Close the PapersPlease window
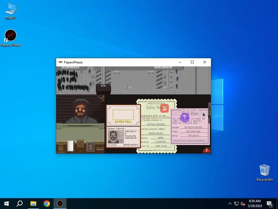 click(205, 62)
